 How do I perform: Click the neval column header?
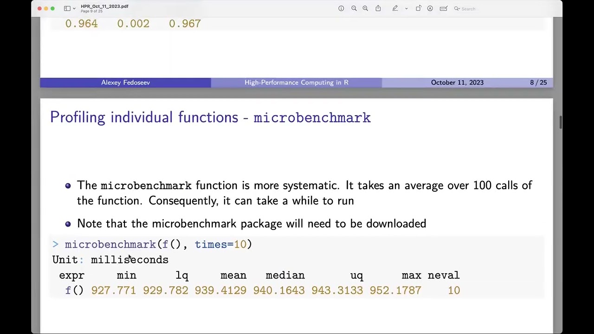click(444, 276)
